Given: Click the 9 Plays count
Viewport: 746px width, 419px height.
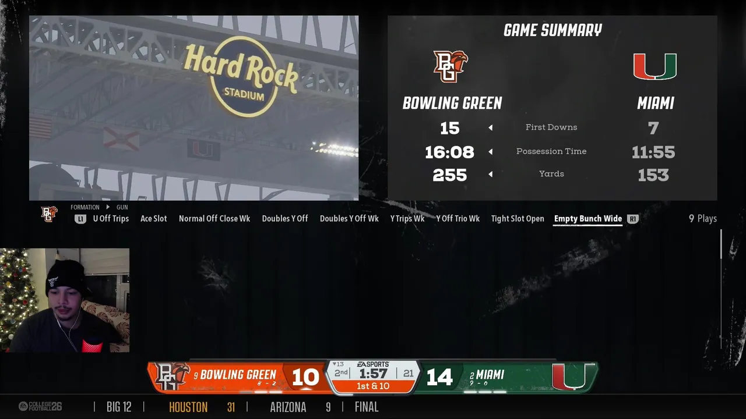Looking at the screenshot, I should pos(703,219).
